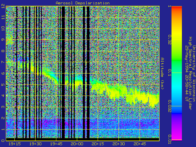Image resolution: width=196 pixels, height=147 pixels.
Task: Click the colorbar label 0.032
Action: coord(169,106)
